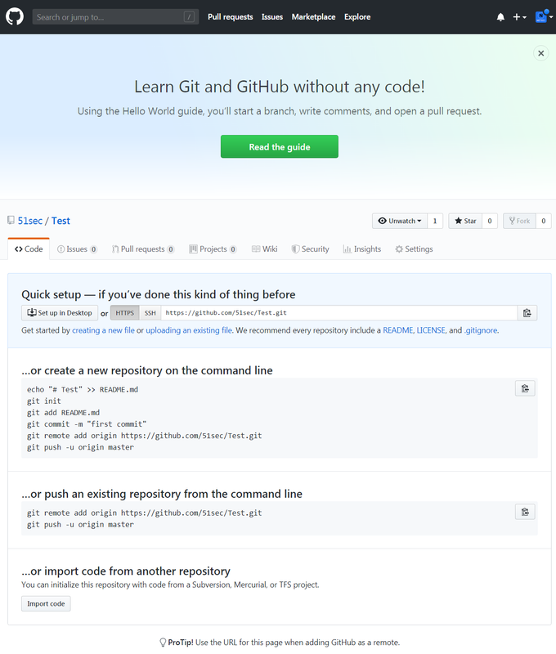Open the .gitignore link
556x654 pixels.
[481, 330]
